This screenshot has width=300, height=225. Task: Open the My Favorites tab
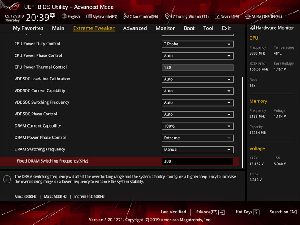point(28,28)
